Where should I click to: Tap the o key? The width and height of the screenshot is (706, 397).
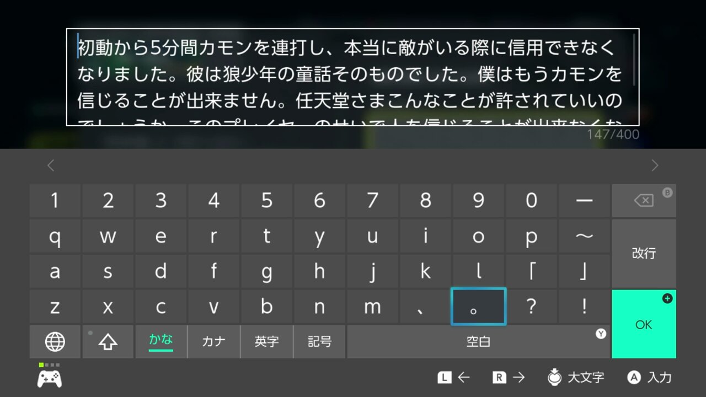click(479, 236)
